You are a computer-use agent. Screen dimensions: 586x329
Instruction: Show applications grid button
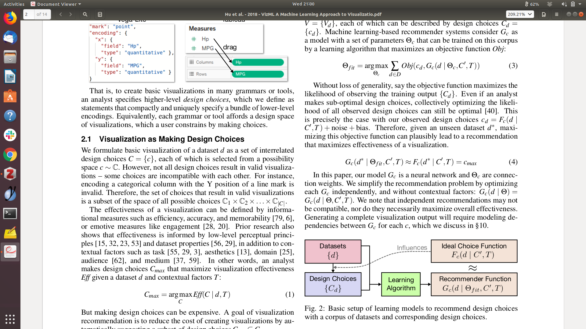pyautogui.click(x=10, y=319)
